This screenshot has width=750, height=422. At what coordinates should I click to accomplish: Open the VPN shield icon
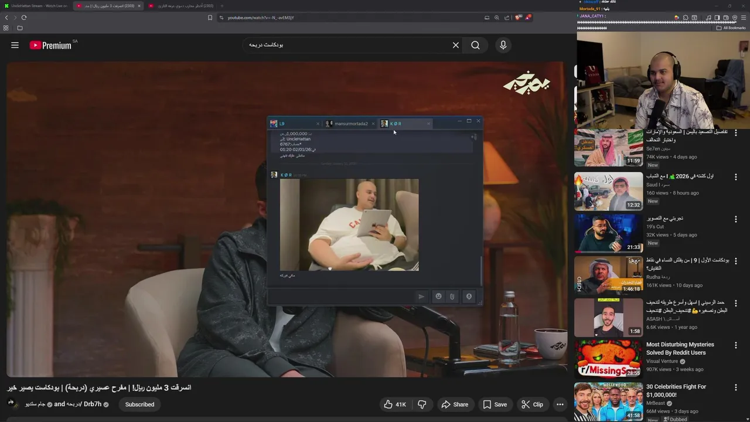point(734,18)
